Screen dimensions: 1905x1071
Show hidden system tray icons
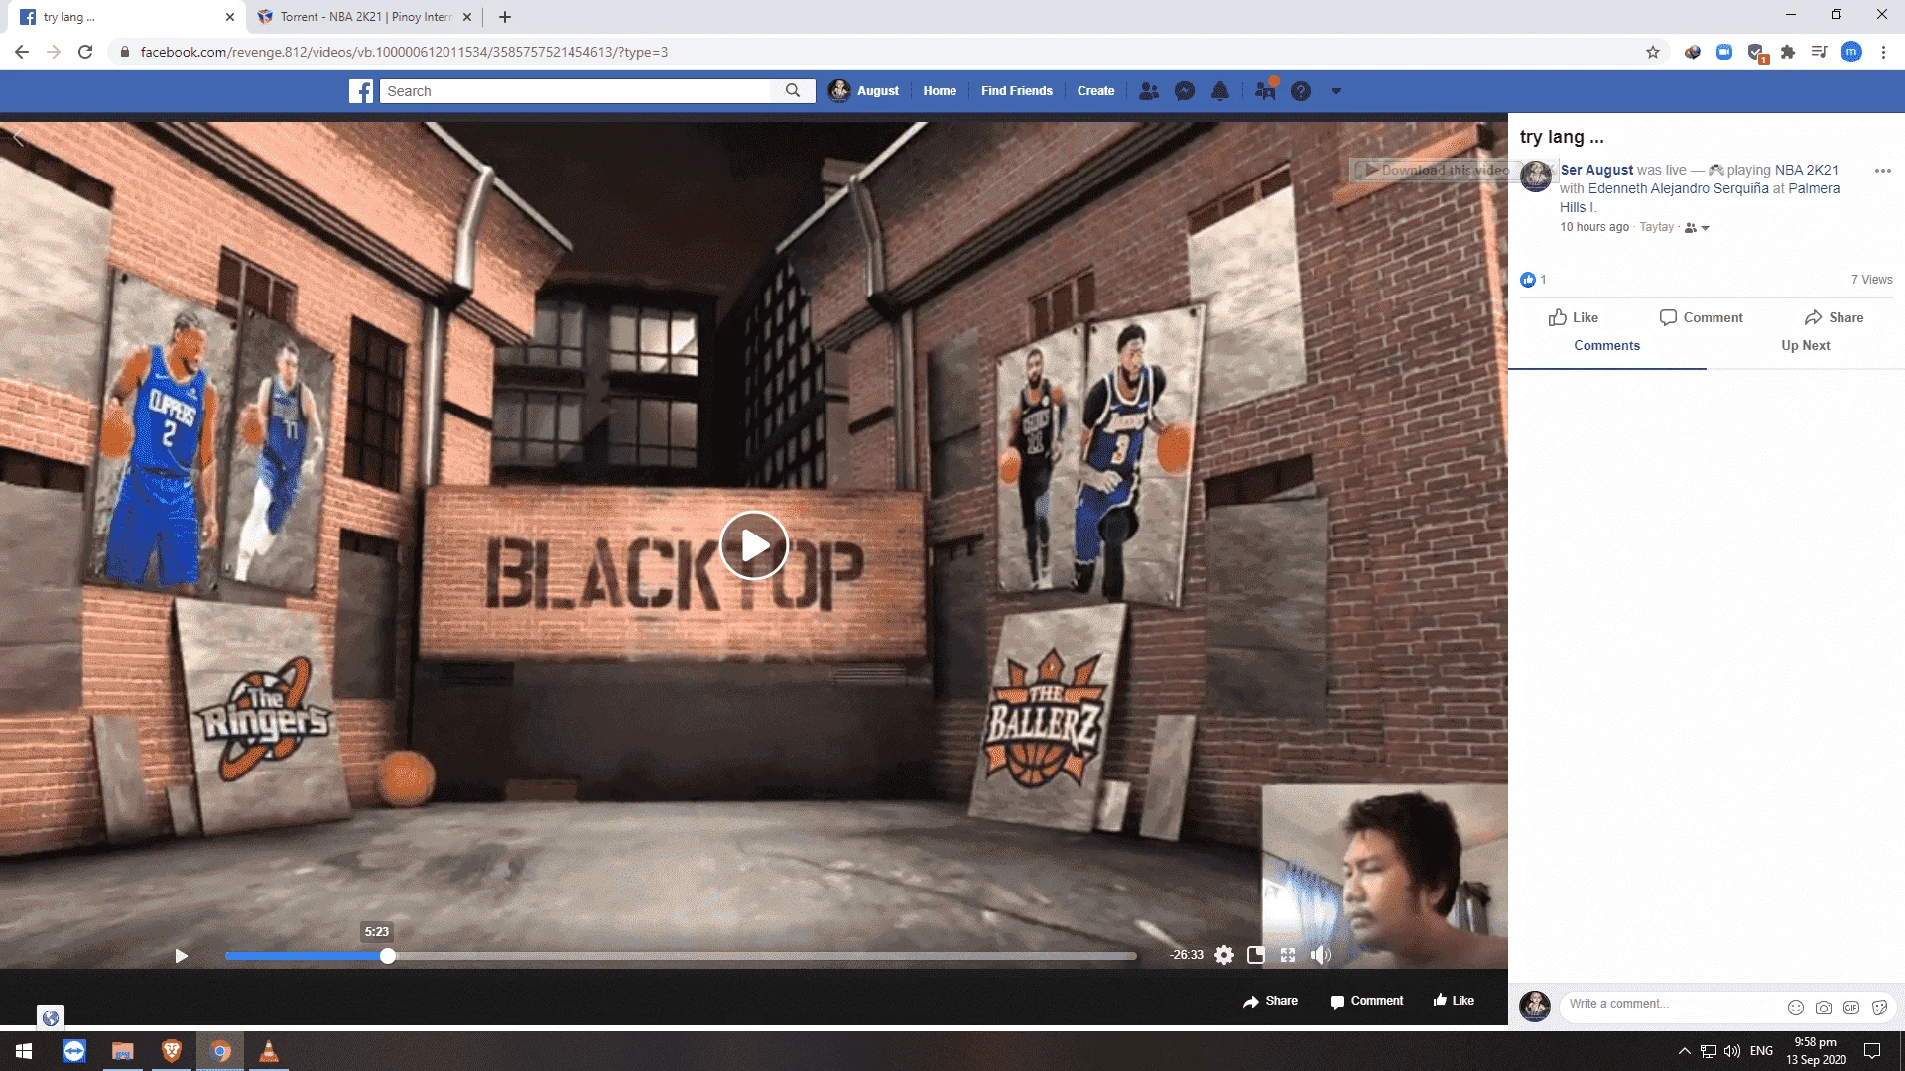[1684, 1051]
